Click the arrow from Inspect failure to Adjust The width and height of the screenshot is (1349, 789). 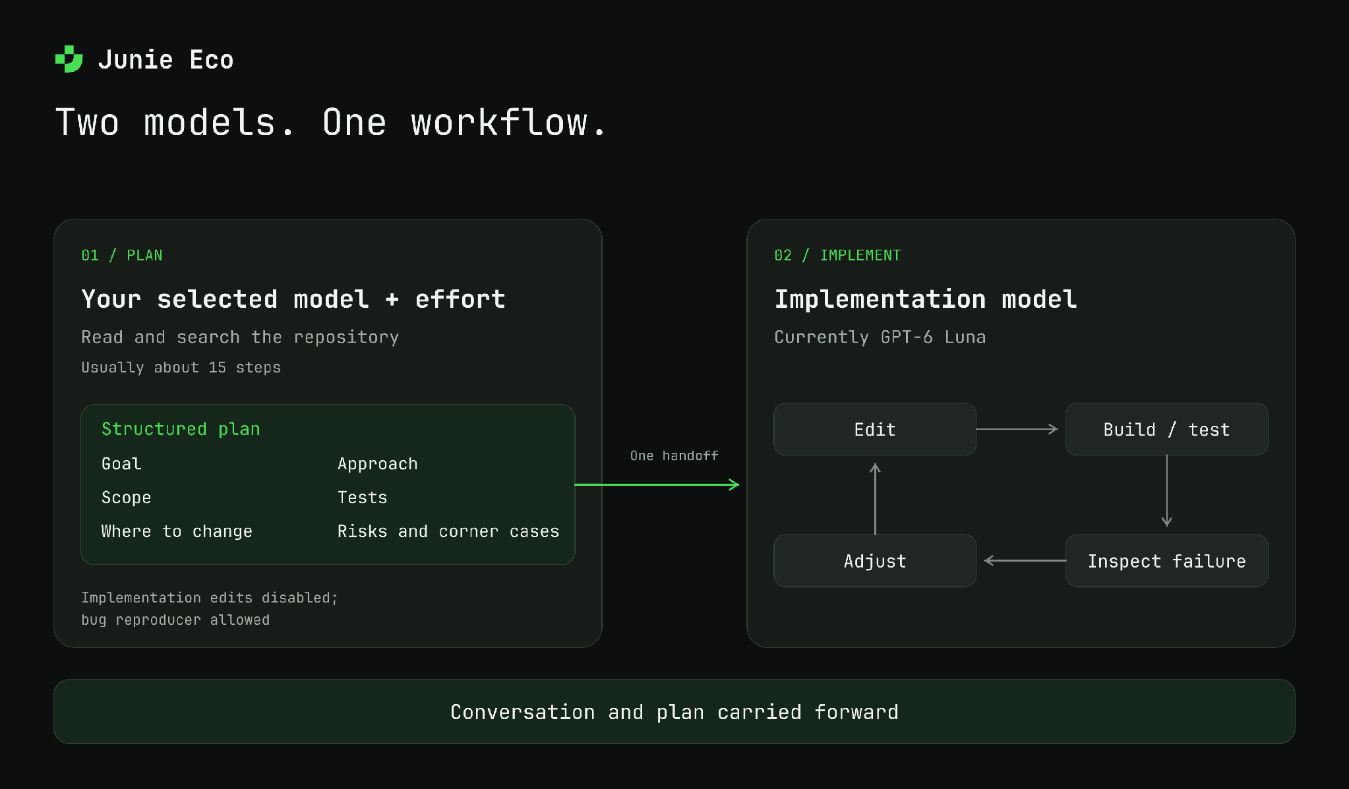1025,561
